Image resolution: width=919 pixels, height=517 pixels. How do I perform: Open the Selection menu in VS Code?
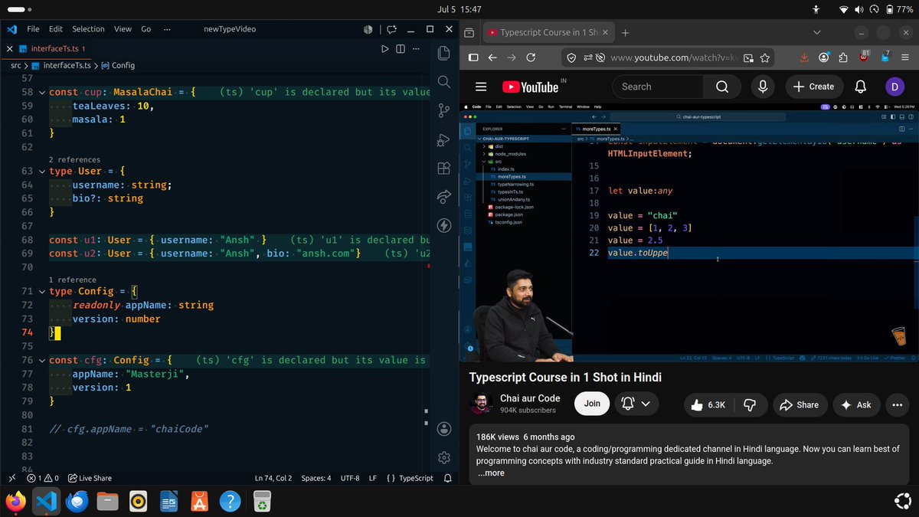pyautogui.click(x=88, y=29)
